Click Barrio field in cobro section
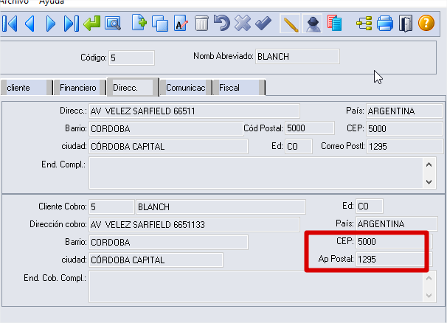 point(168,242)
